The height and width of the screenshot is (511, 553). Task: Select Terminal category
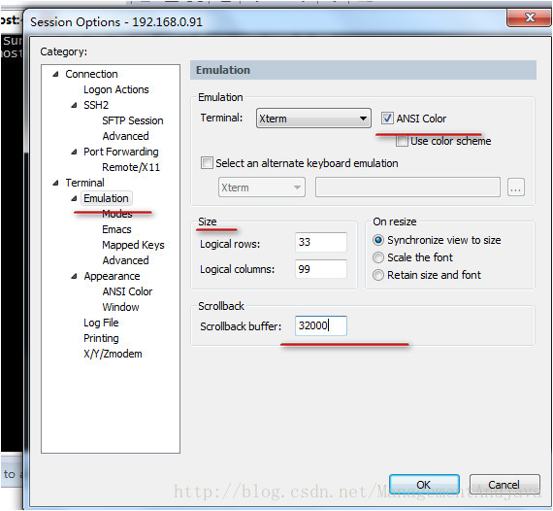84,183
